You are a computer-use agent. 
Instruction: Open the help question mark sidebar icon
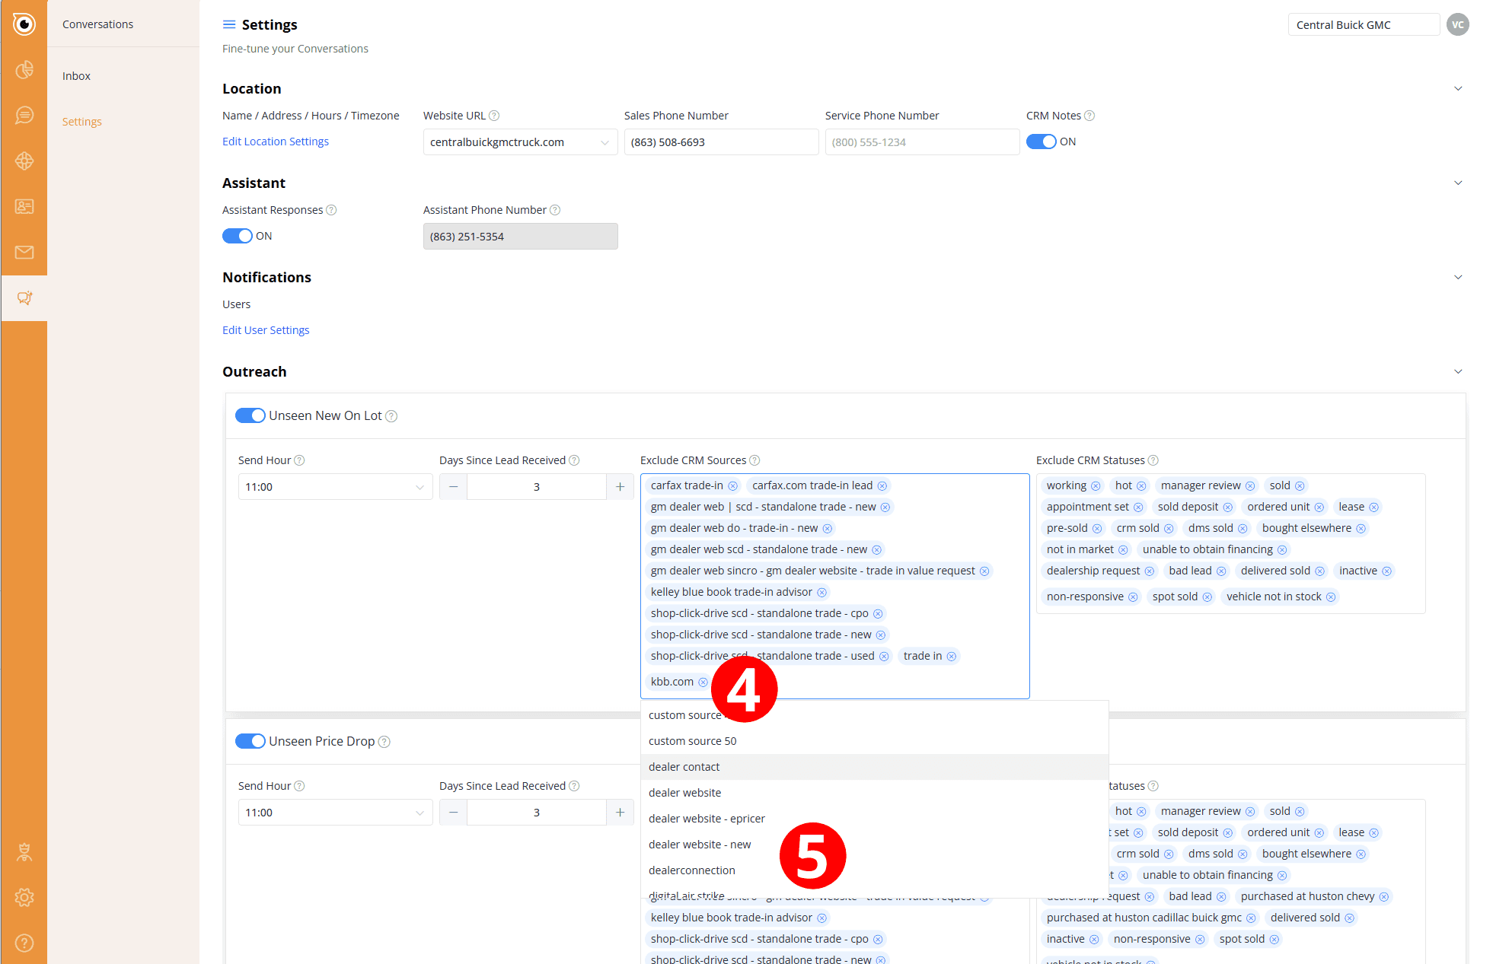[x=24, y=943]
